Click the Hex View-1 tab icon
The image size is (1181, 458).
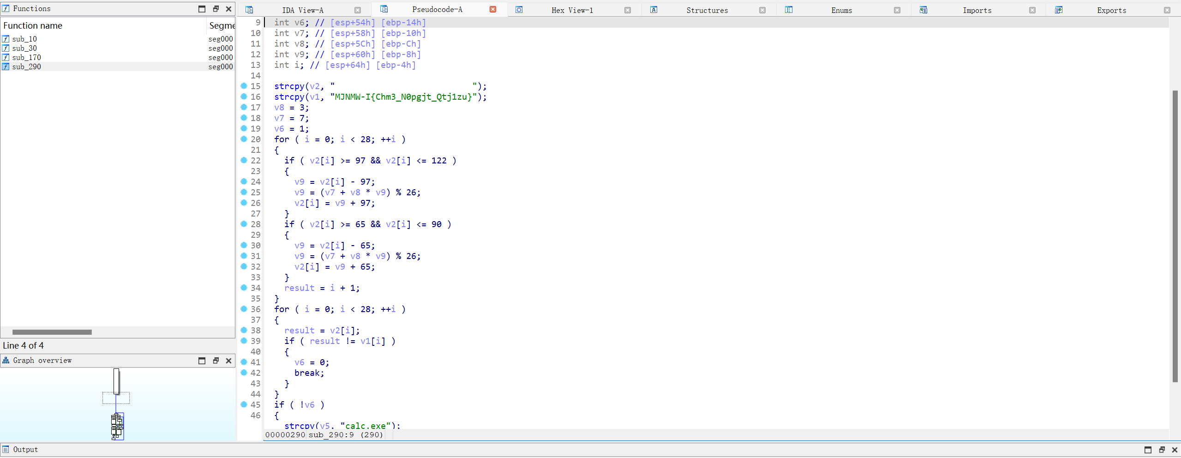coord(519,10)
